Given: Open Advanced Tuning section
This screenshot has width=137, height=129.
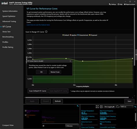Looking at the screenshot, I should (9, 21).
